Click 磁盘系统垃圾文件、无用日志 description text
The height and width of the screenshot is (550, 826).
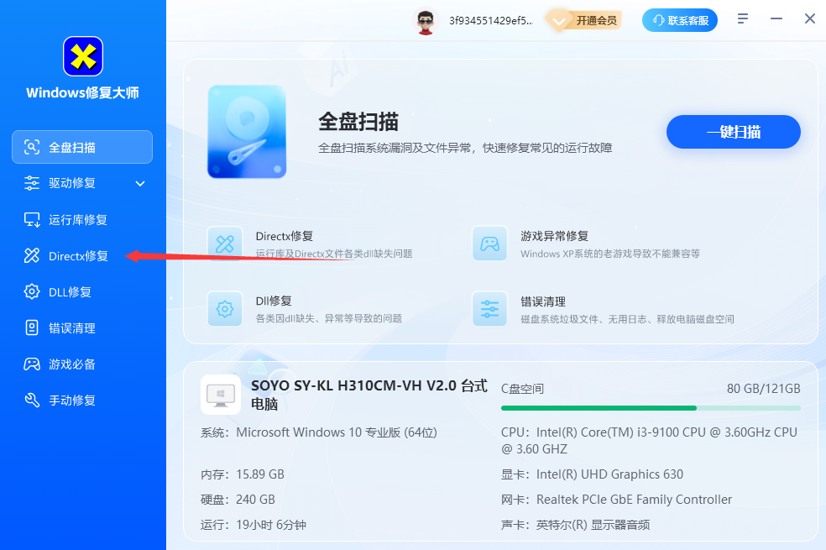pyautogui.click(x=627, y=319)
